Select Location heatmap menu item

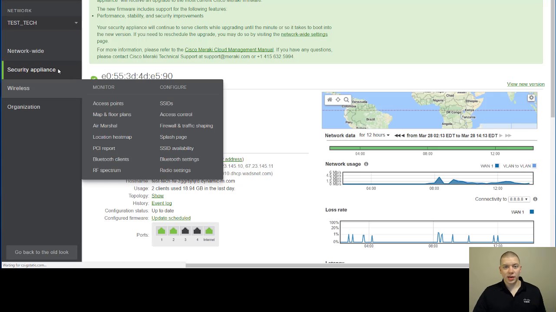[x=112, y=137]
